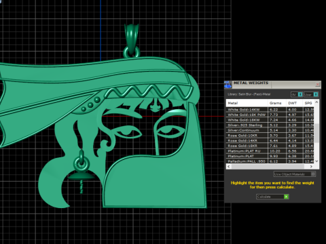The height and width of the screenshot is (244, 326).
Task: Click the 10.20 grams value for Platinum:PLAT RU
Action: click(275, 151)
